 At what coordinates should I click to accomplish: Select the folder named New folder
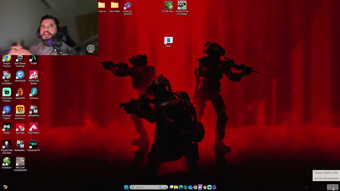click(x=114, y=7)
